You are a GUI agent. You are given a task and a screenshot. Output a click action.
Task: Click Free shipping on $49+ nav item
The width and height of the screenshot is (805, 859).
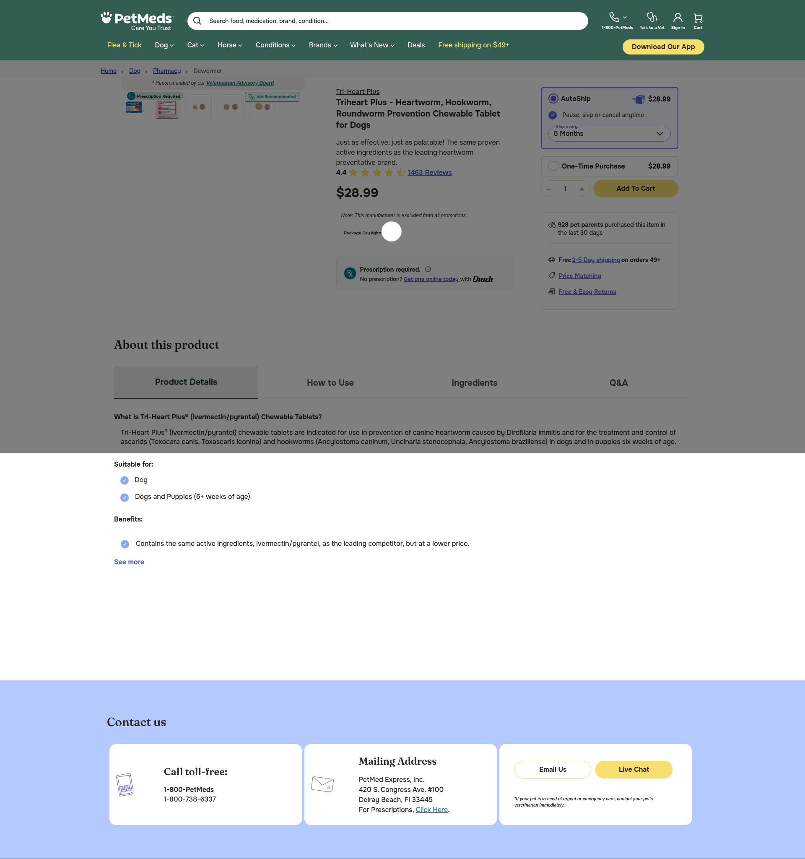[x=474, y=45]
